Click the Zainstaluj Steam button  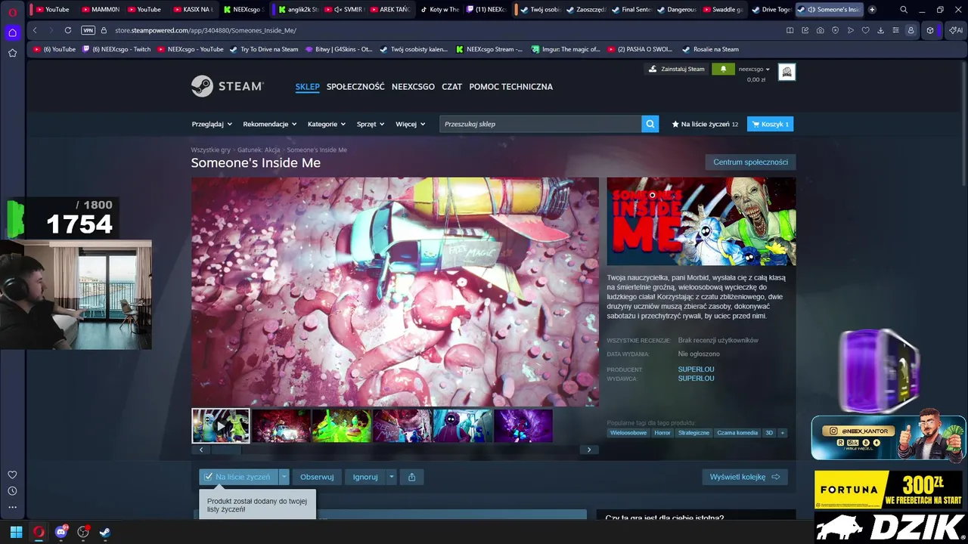click(x=677, y=69)
